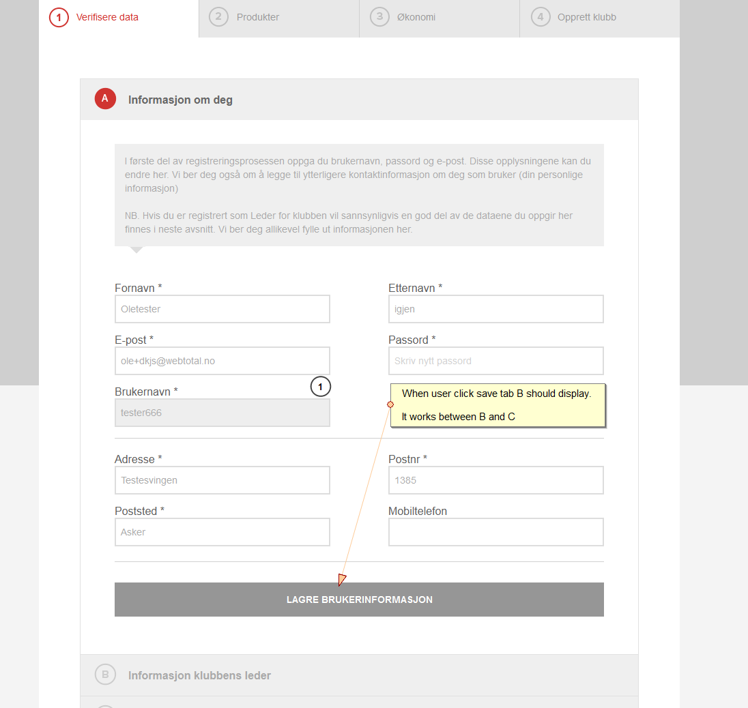Click the grey section B badge
748x708 pixels.
tap(105, 675)
